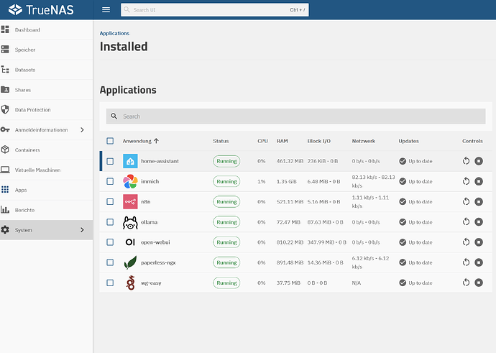This screenshot has width=496, height=353.
Task: Click the Applications breadcrumb link
Action: tap(114, 33)
